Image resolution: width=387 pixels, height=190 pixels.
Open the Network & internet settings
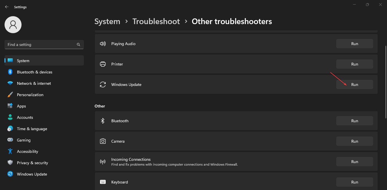[x=34, y=83]
